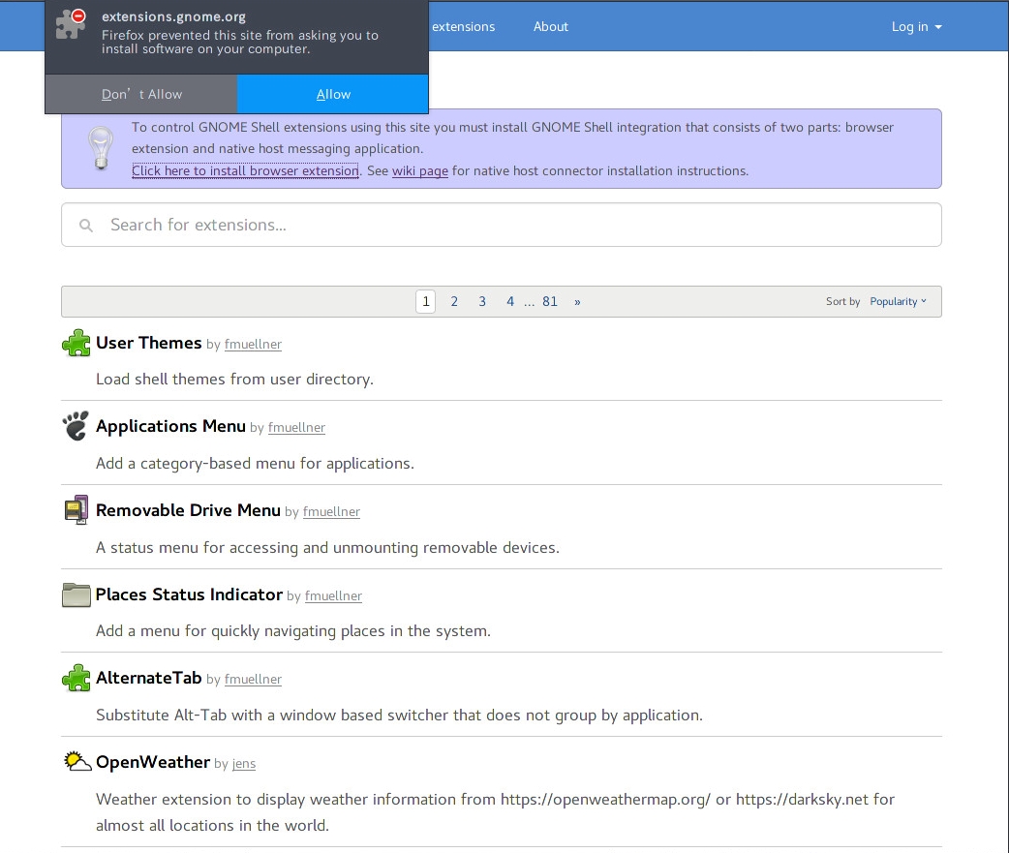Open the Applications Menu GNOME foot icon
The image size is (1009, 853).
[76, 426]
